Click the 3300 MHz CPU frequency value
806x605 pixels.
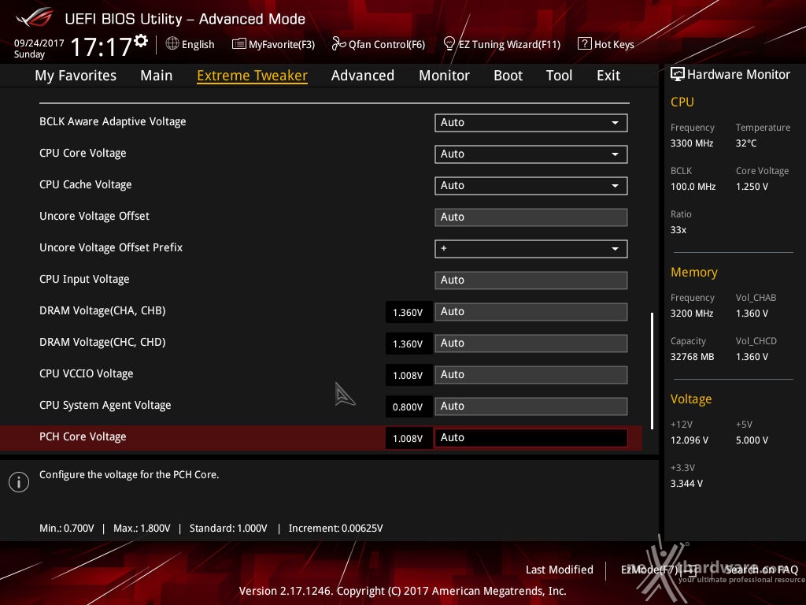pos(692,143)
